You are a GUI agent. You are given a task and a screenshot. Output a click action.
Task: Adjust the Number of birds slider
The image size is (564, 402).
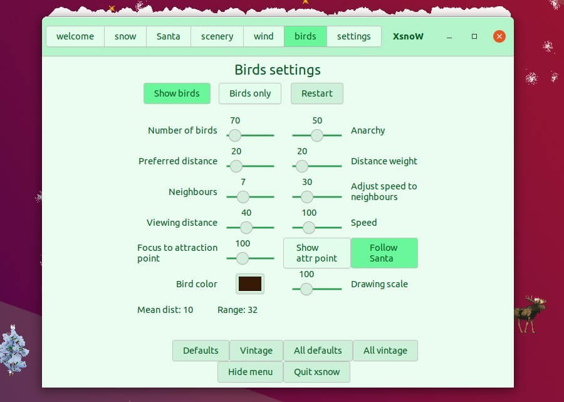[x=234, y=135]
